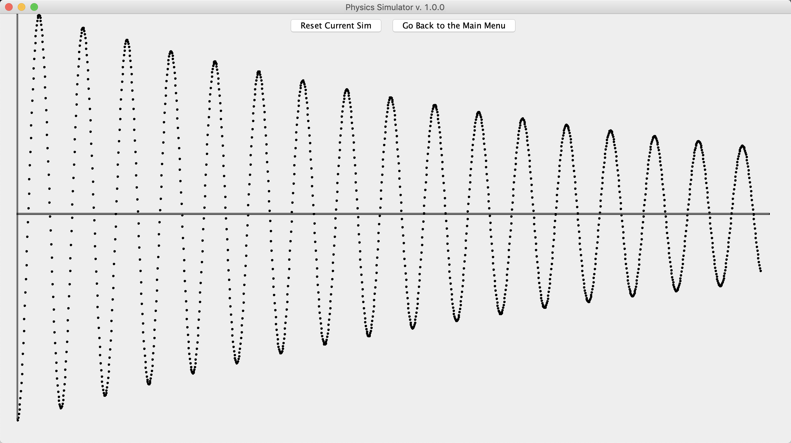Go Back to the Main Menu
Viewport: 791px width, 443px height.
tap(453, 26)
